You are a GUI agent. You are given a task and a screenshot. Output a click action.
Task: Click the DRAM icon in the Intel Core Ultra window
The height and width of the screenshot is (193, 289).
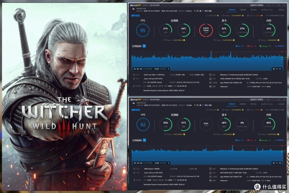click(134, 86)
